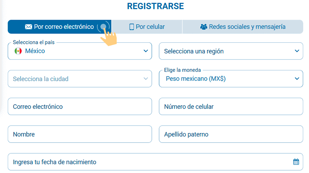Click the currency dropdown chevron arrow
309x173 pixels.
tap(297, 79)
